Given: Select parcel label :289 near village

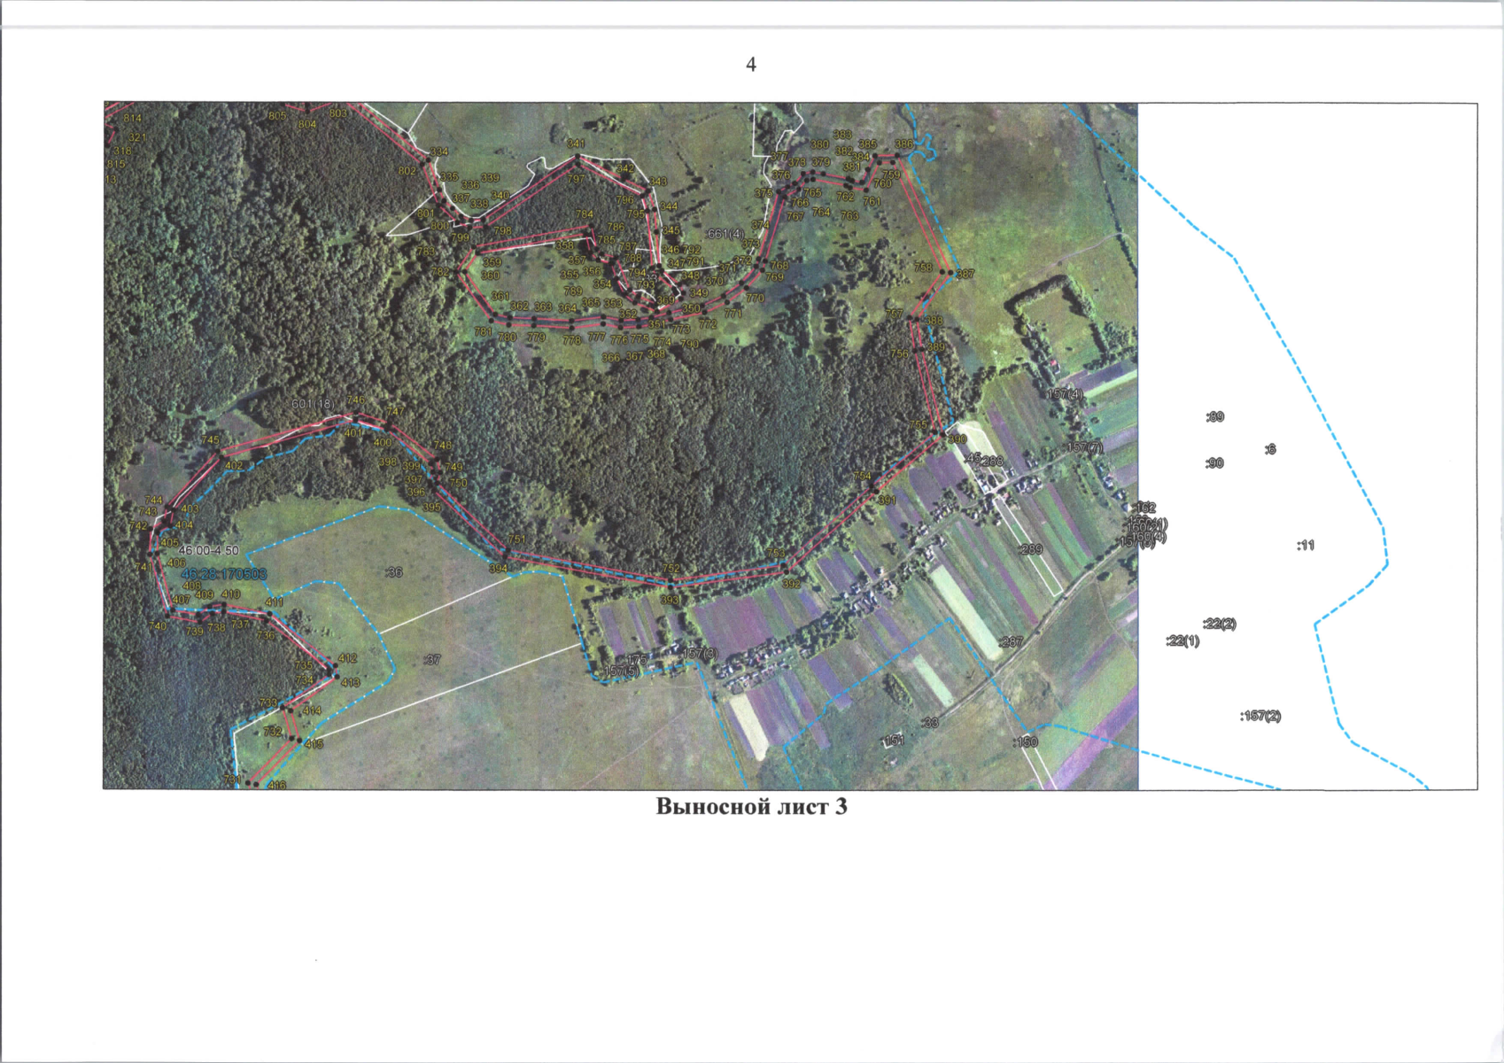Looking at the screenshot, I should (x=1030, y=550).
